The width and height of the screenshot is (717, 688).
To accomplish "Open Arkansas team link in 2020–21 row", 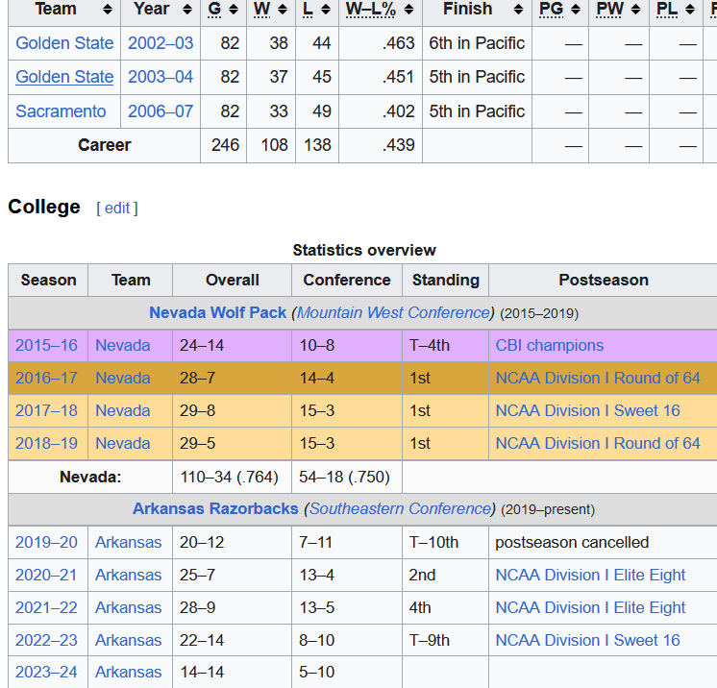I will [x=129, y=575].
